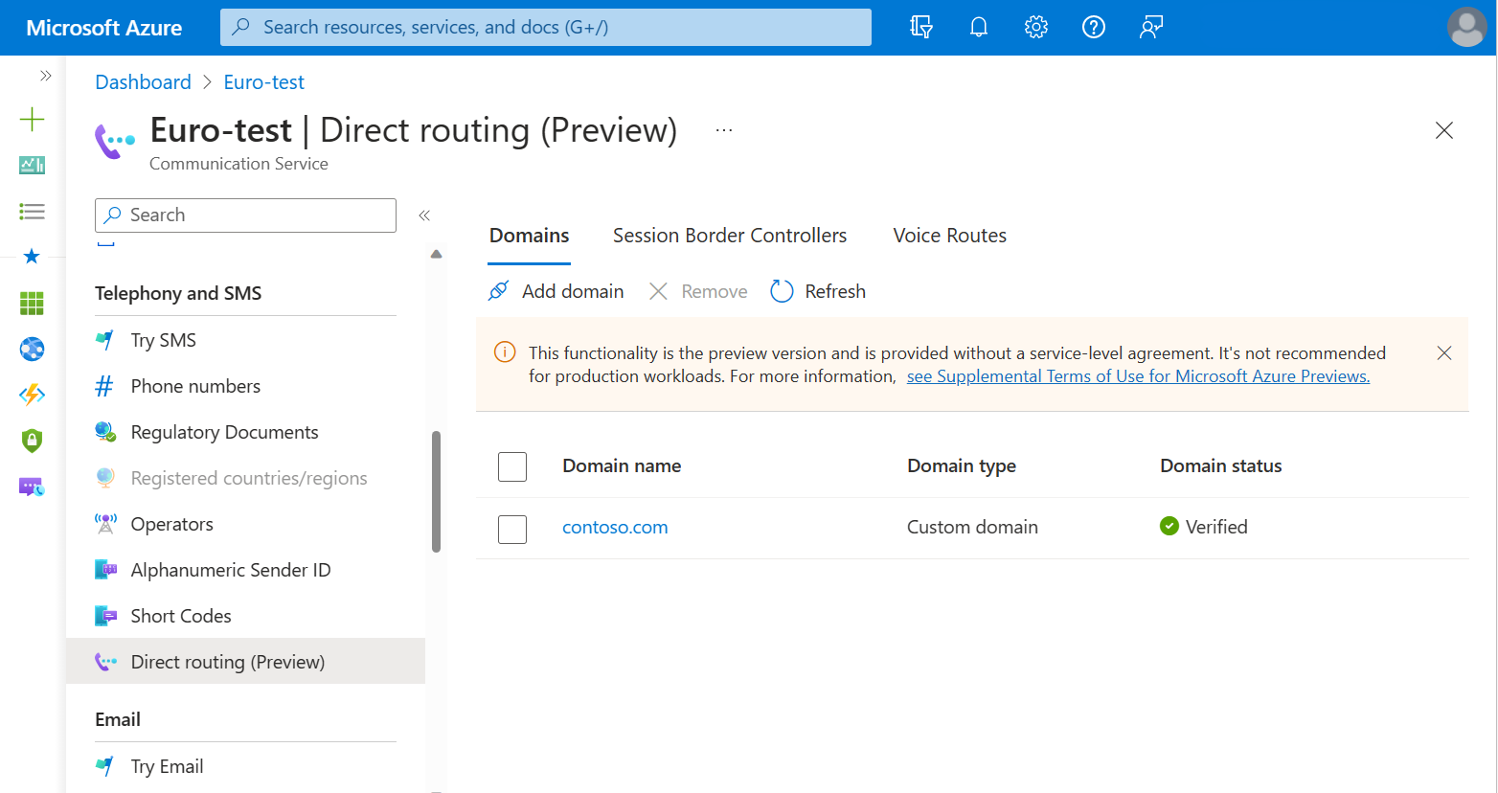Image resolution: width=1498 pixels, height=793 pixels.
Task: Click Refresh in the toolbar
Action: coord(818,291)
